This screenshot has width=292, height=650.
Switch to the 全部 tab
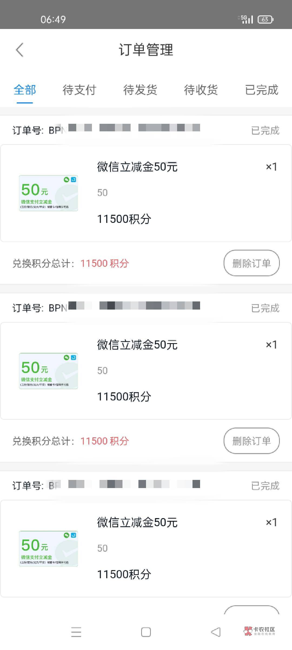click(x=25, y=90)
